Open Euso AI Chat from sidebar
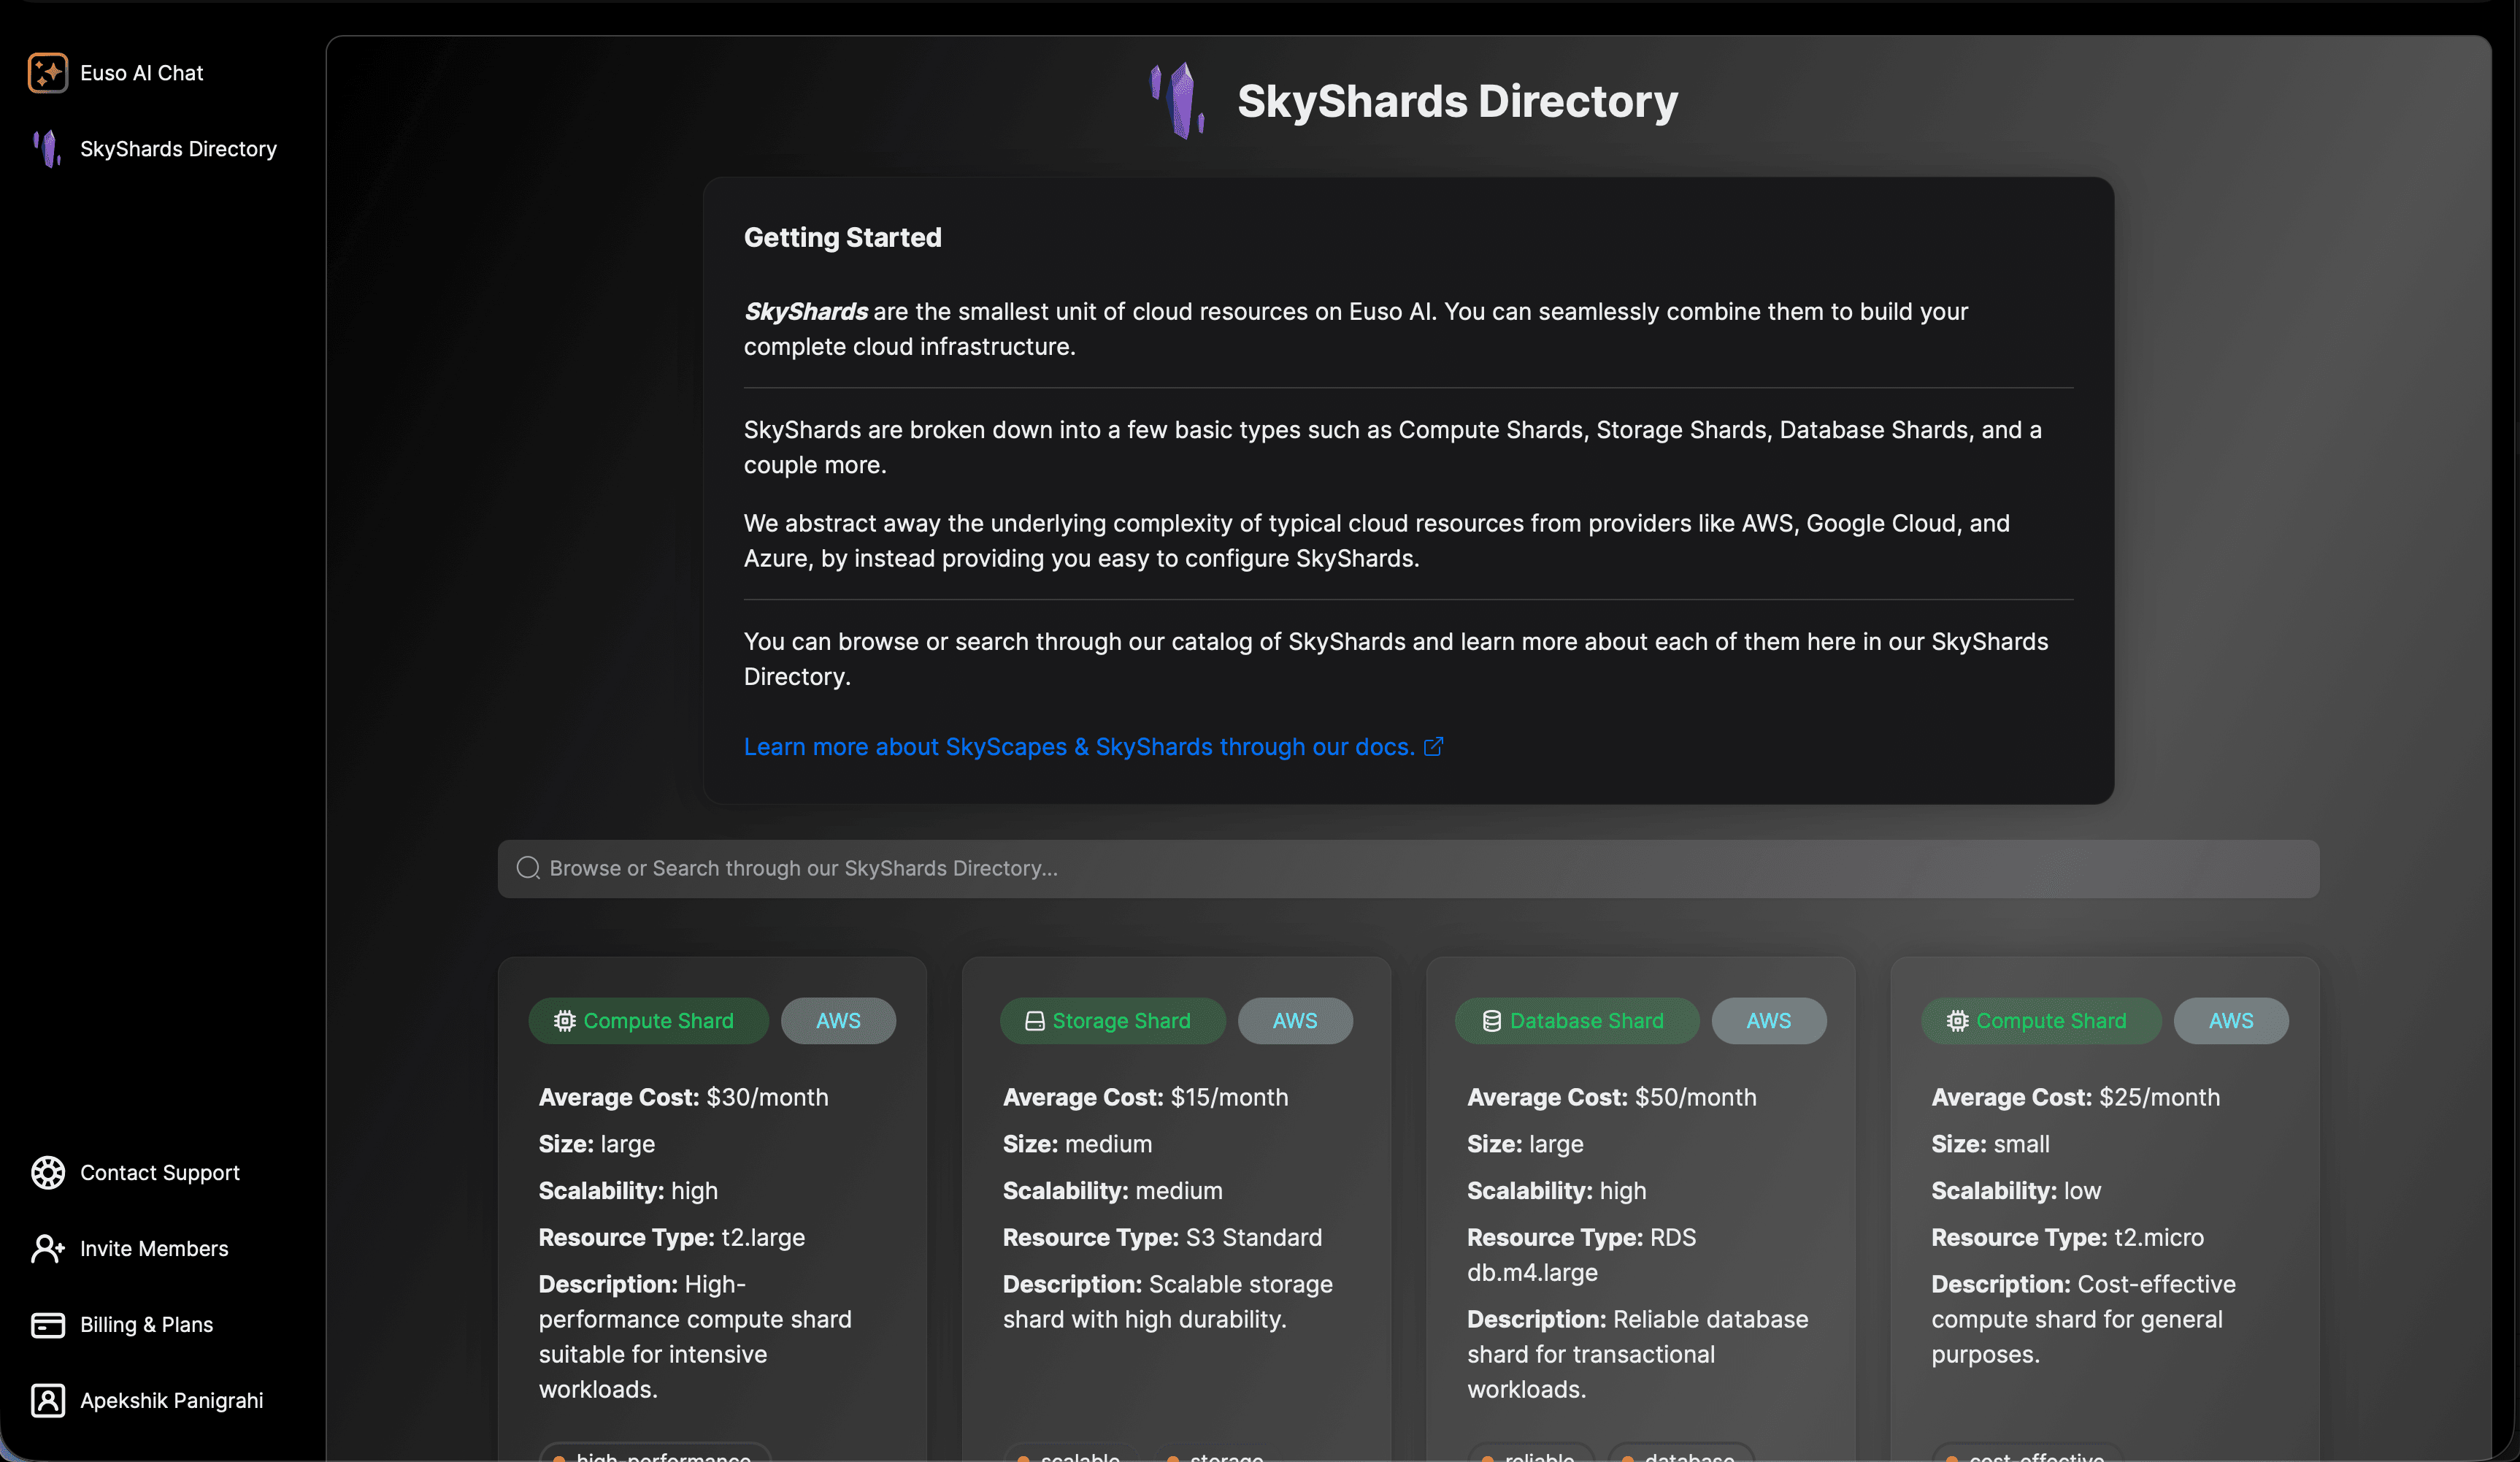 coord(141,73)
